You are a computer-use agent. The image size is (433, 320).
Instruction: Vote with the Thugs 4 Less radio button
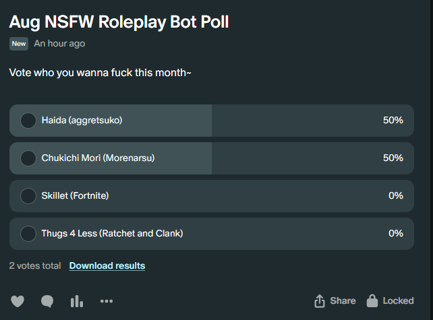[28, 234]
